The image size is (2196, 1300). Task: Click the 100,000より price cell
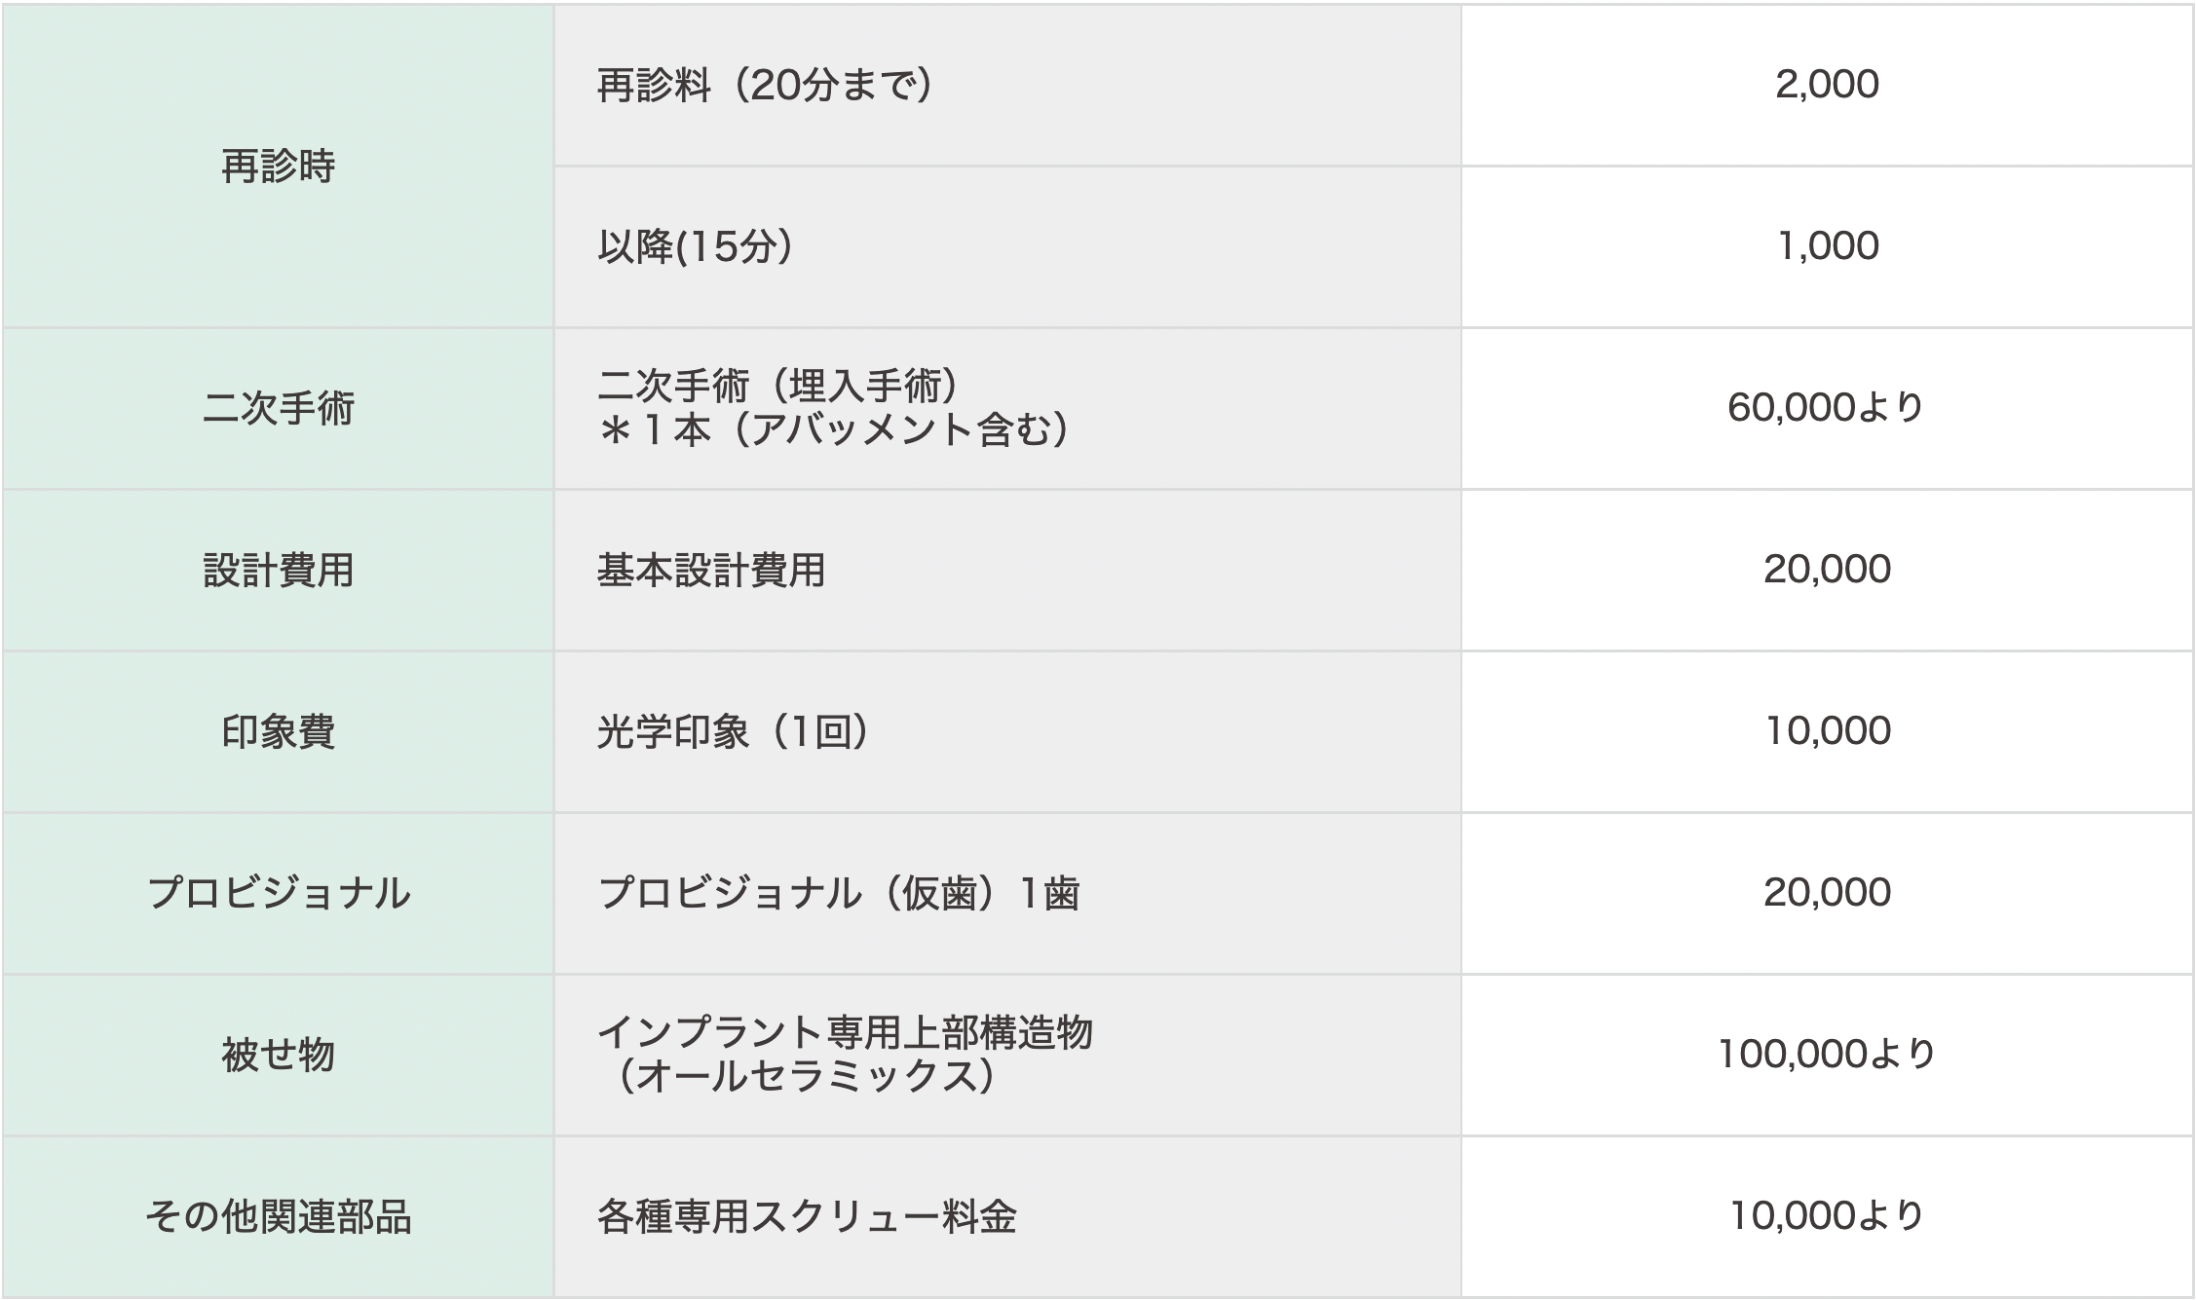pyautogui.click(x=1826, y=1055)
